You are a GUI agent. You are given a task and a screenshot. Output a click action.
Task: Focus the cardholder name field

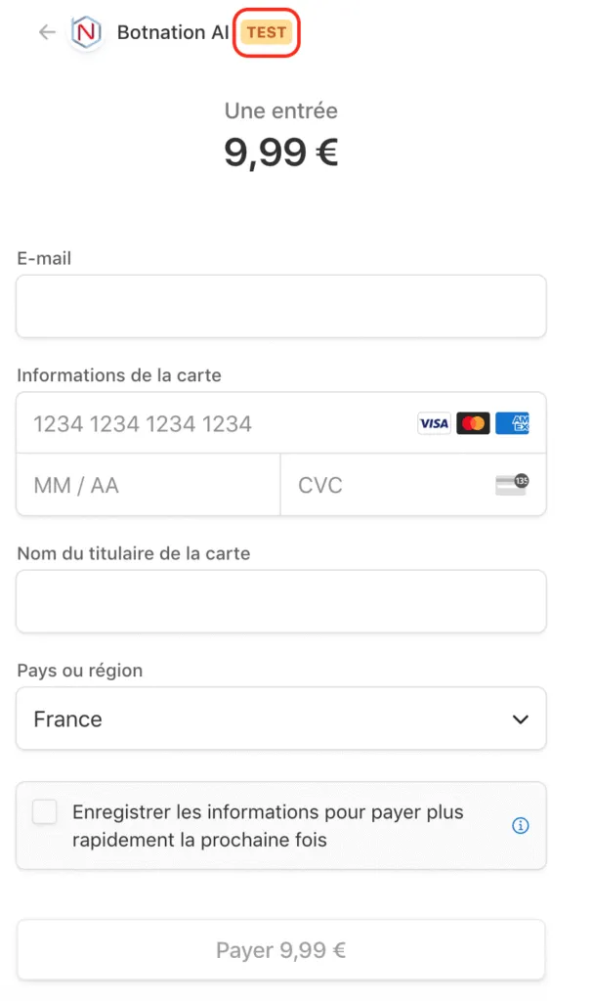[280, 601]
